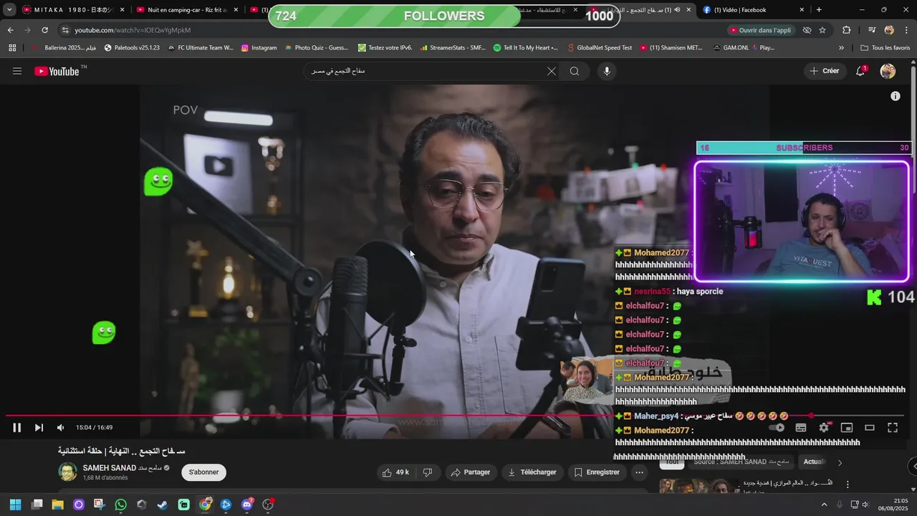Click the address bar URL

(x=133, y=30)
